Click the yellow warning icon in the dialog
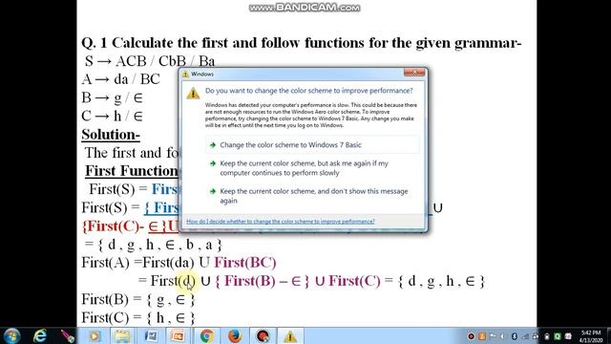This screenshot has height=344, width=611. pos(193,94)
